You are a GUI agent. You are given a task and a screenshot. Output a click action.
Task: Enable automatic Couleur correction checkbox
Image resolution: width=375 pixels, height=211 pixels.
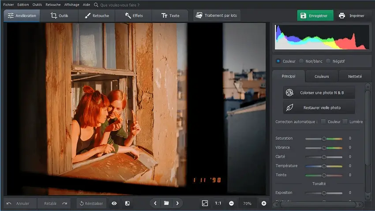(323, 122)
